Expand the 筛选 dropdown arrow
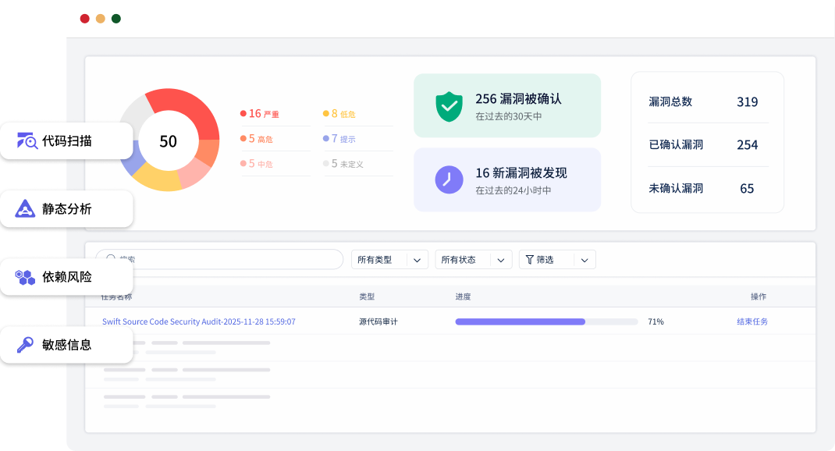 coord(585,260)
